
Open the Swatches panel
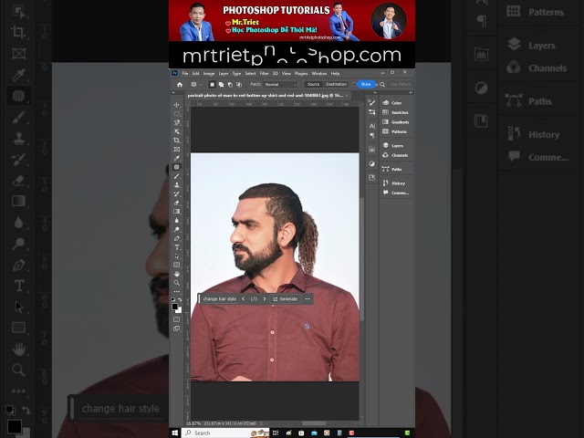(x=395, y=112)
